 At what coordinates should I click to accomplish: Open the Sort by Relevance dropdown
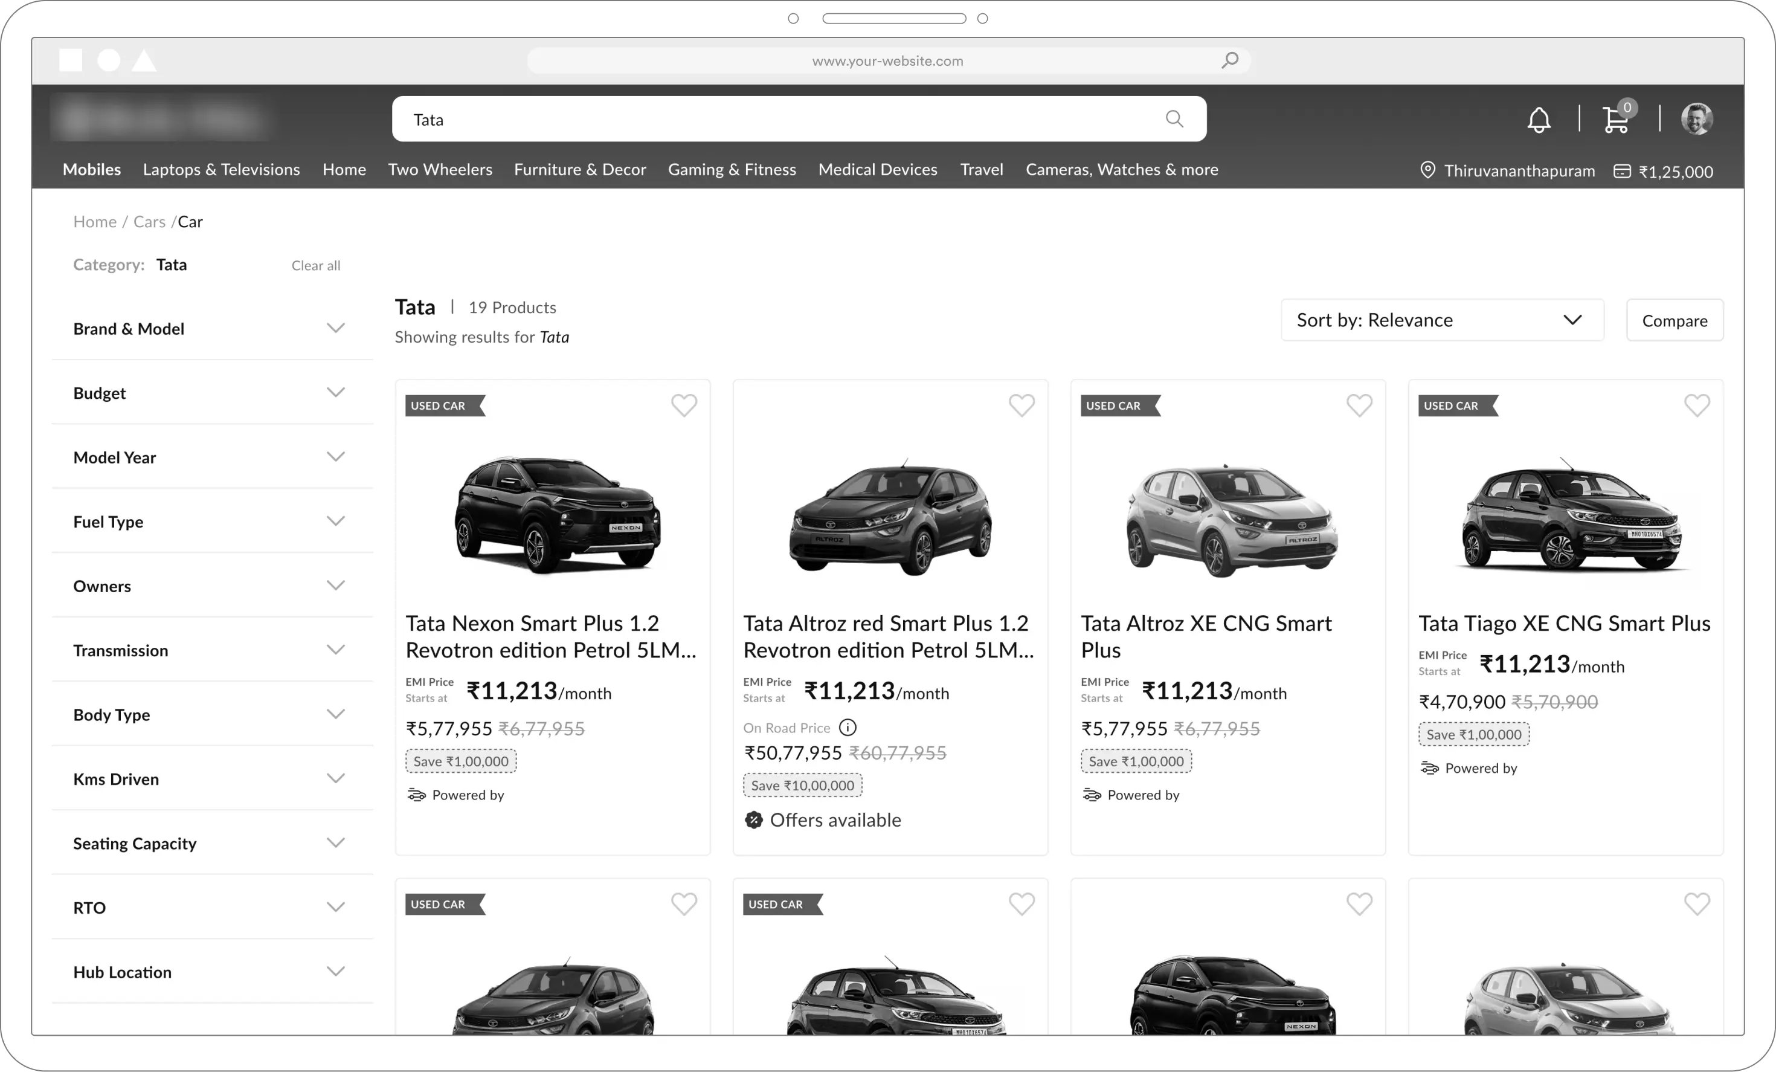pyautogui.click(x=1441, y=320)
